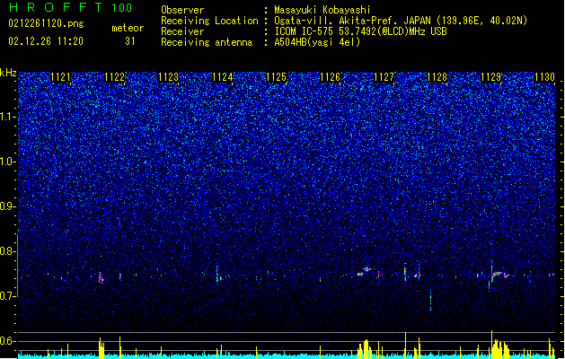Click the 1.0 kHz frequency axis label

coord(8,162)
